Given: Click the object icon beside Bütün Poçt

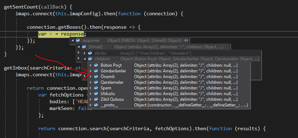Looking at the screenshot, I should tap(96, 65).
